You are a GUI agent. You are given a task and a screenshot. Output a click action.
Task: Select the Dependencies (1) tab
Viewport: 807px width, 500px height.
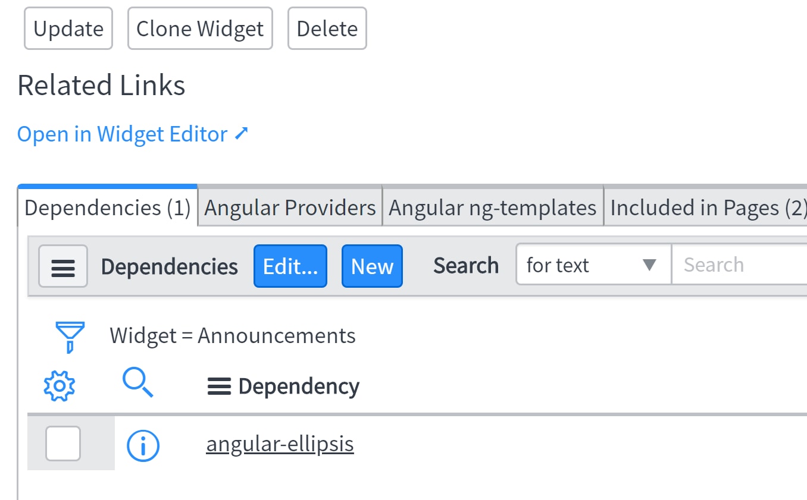(x=108, y=207)
